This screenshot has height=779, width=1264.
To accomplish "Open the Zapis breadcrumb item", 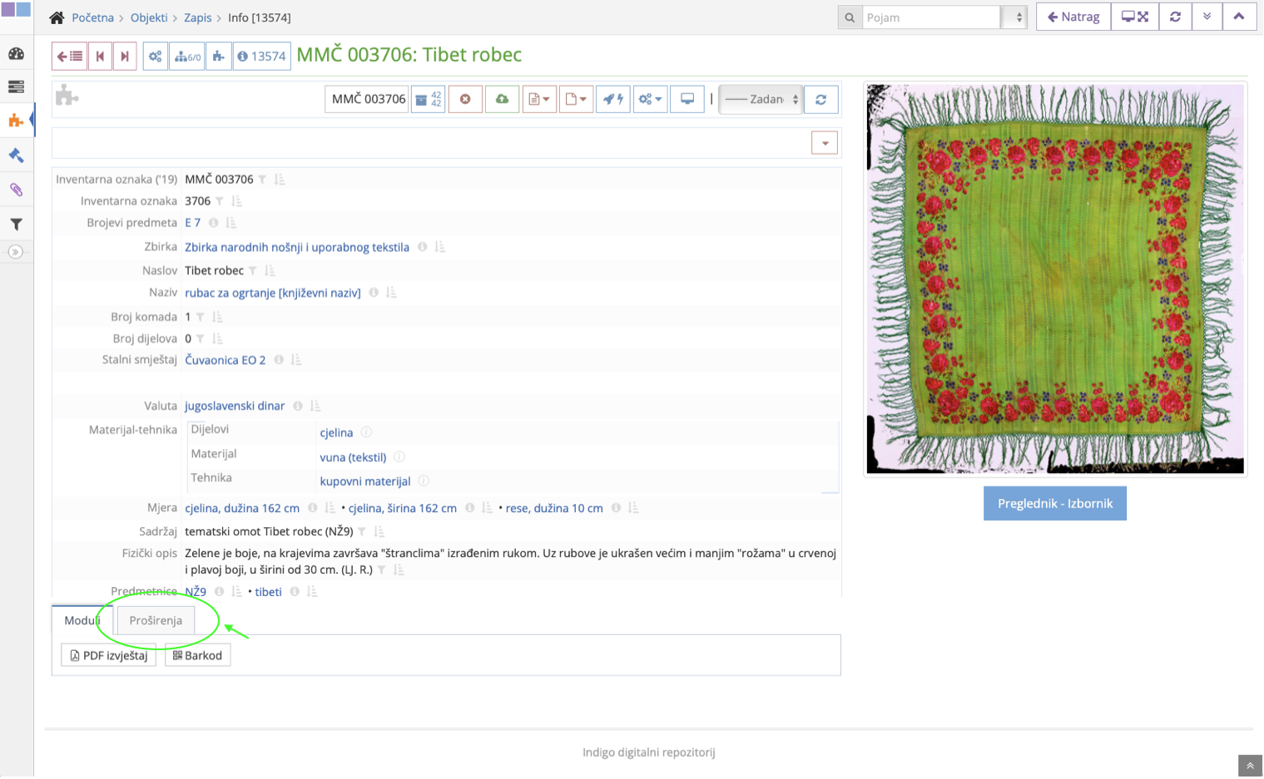I will (x=198, y=17).
